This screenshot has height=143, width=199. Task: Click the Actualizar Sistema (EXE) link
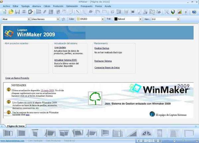[66, 60]
